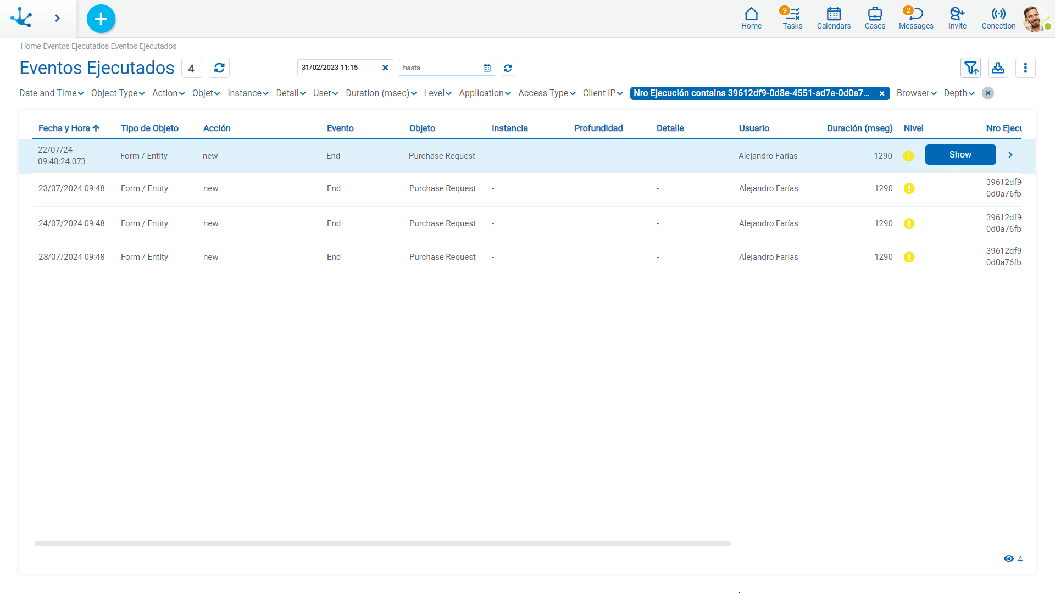Screen dimensions: 1055x593
Task: Expand the Object Type dropdown filter
Action: 118,93
